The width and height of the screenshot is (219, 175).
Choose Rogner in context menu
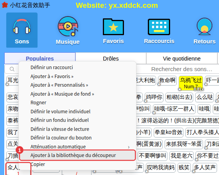click(77, 103)
